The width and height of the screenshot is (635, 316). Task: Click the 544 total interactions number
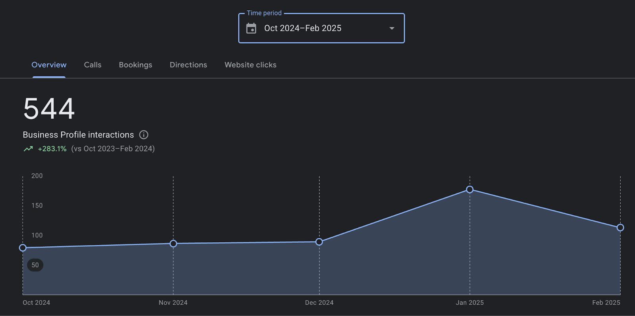(49, 109)
